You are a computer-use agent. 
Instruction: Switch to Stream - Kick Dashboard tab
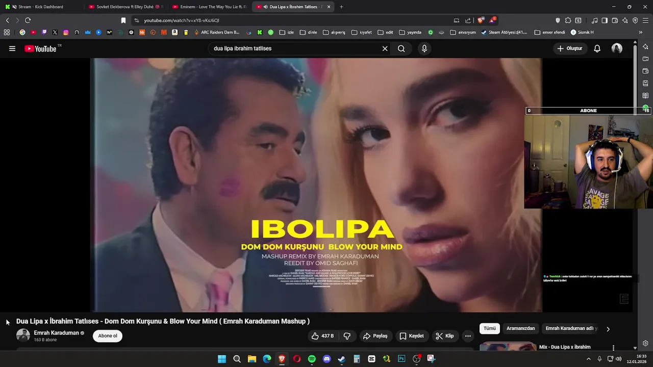pos(41,7)
